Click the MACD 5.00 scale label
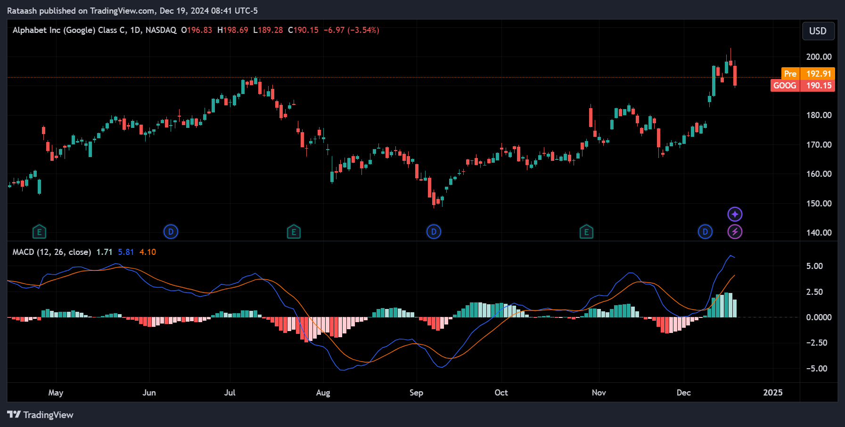 tap(814, 266)
